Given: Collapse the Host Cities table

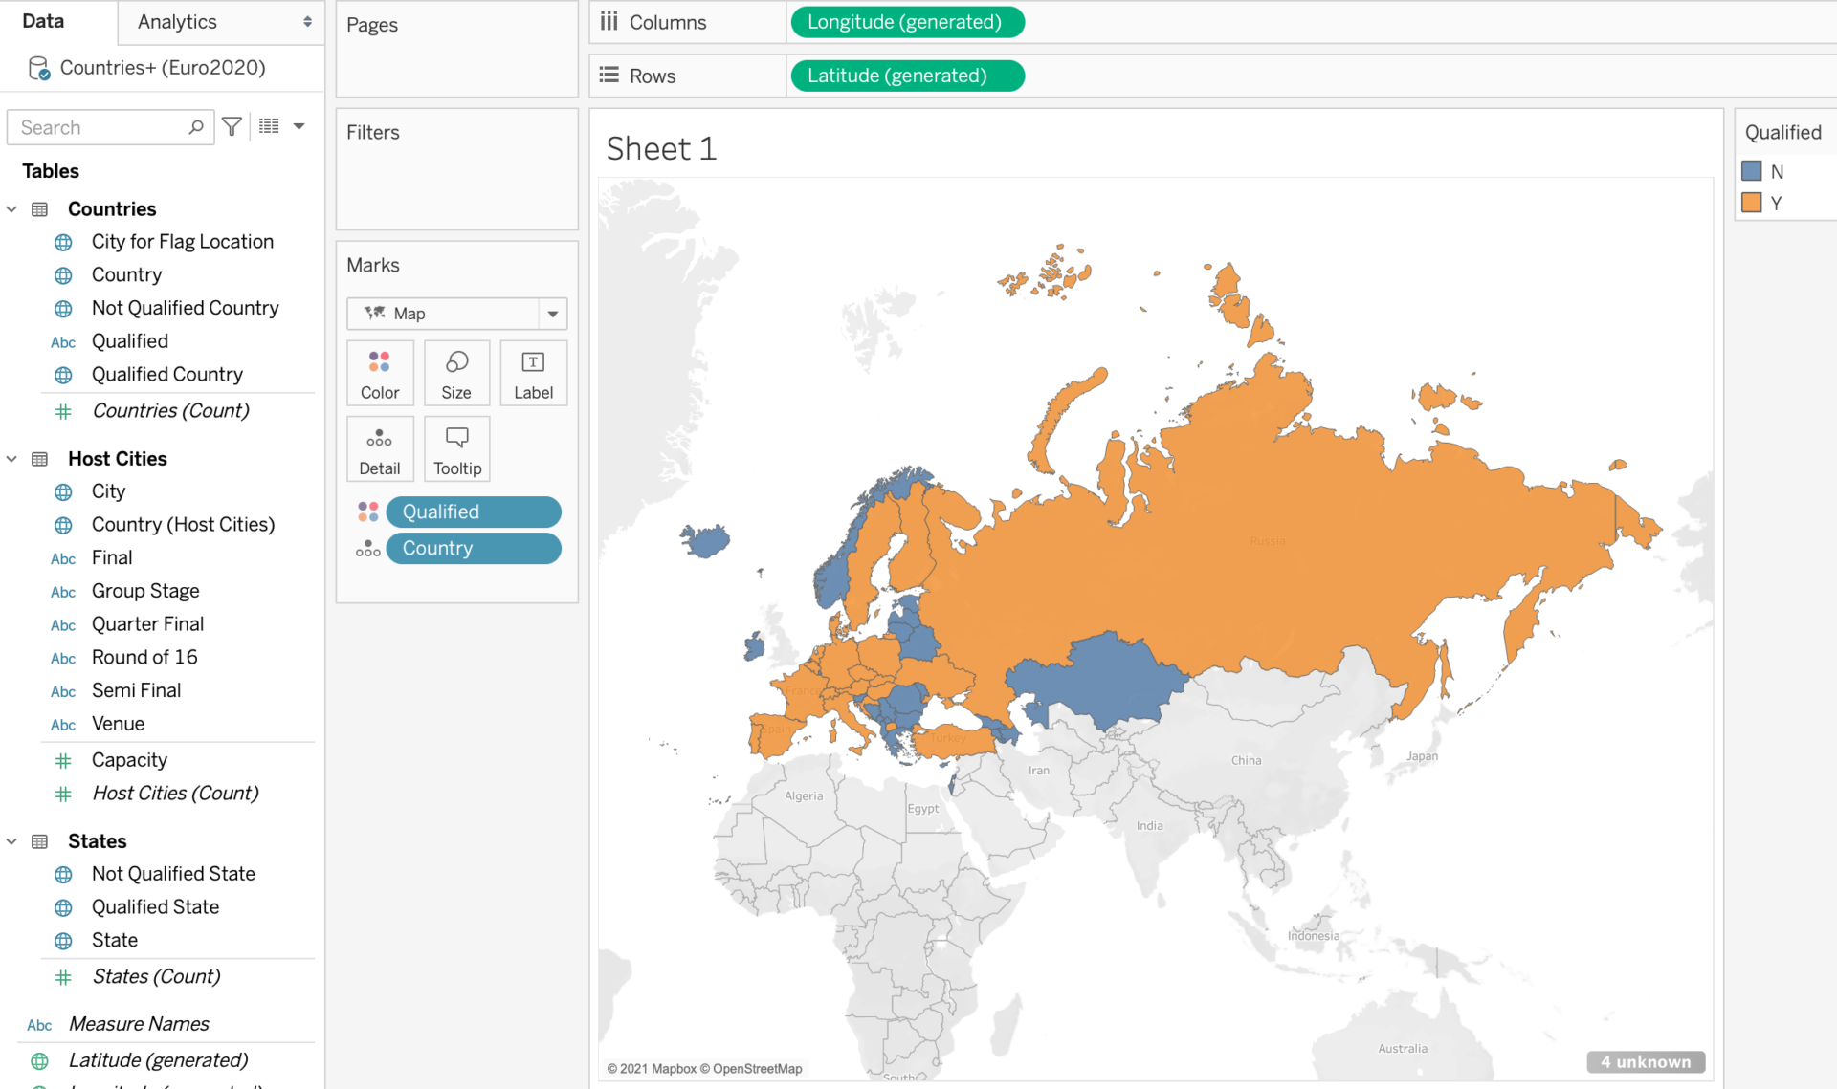Looking at the screenshot, I should 11,459.
